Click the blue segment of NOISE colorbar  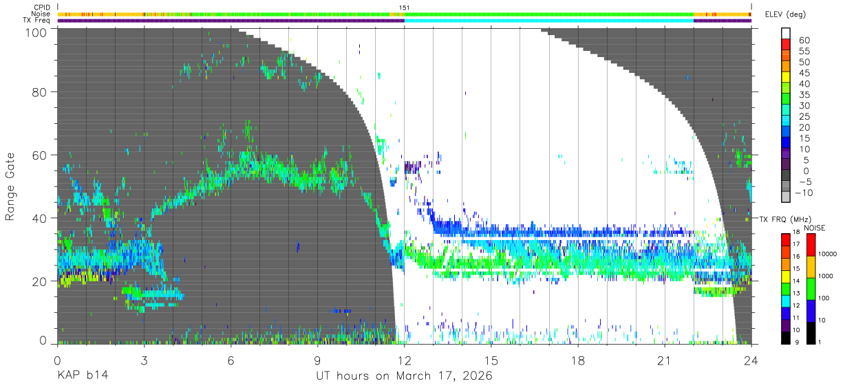pos(810,310)
